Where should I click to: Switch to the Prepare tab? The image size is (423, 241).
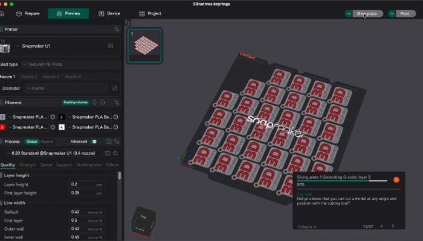[x=27, y=13]
